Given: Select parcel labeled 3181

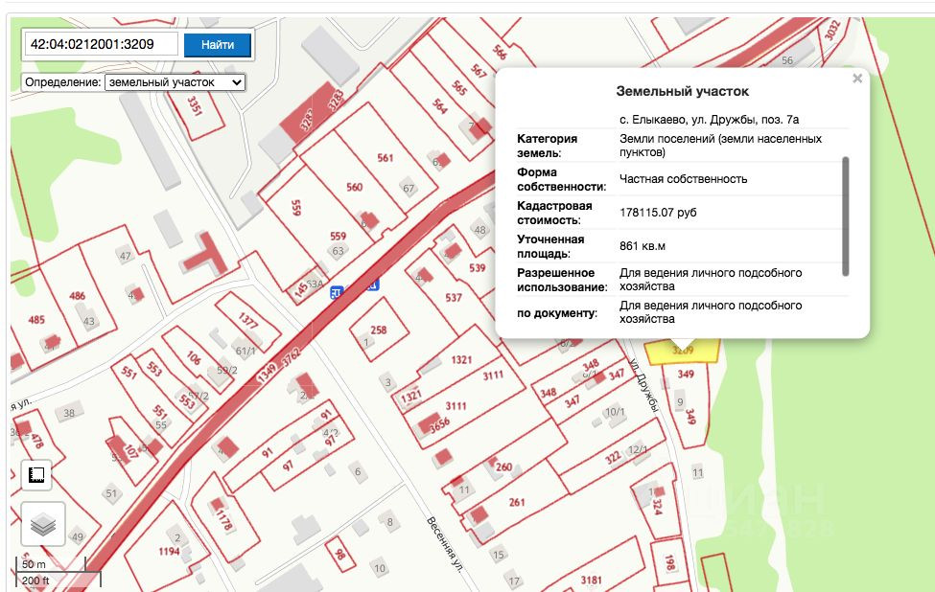Looking at the screenshot, I should (591, 580).
